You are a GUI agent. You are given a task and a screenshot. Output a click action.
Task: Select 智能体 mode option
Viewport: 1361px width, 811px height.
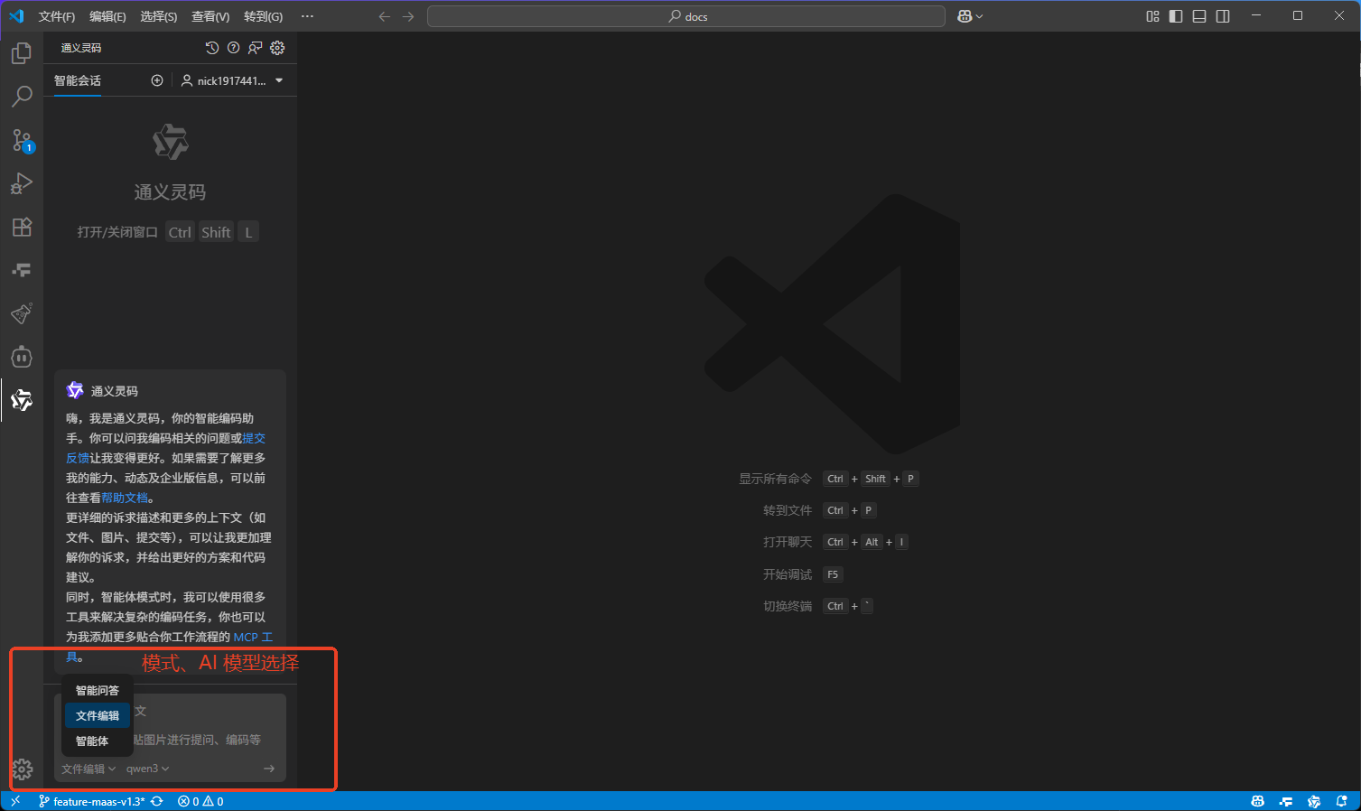[x=98, y=741]
